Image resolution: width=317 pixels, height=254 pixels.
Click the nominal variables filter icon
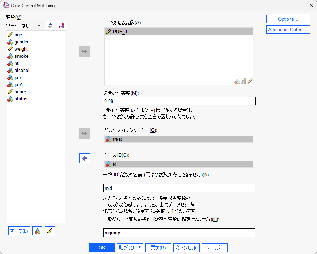point(37,231)
